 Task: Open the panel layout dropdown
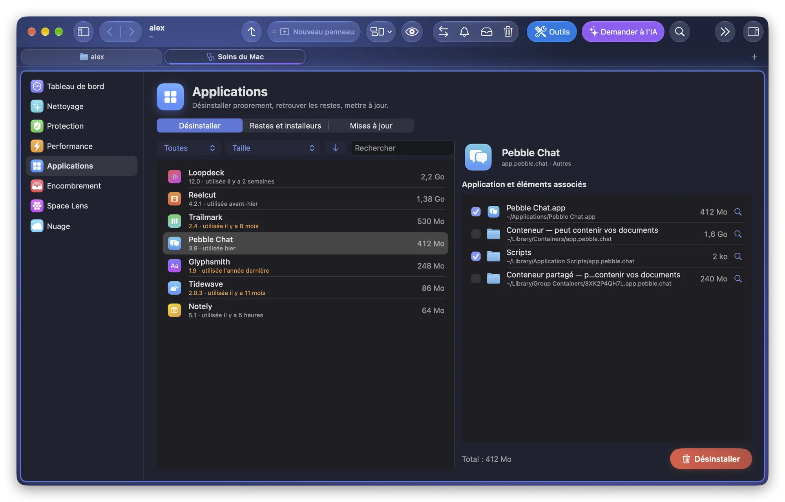click(x=381, y=32)
